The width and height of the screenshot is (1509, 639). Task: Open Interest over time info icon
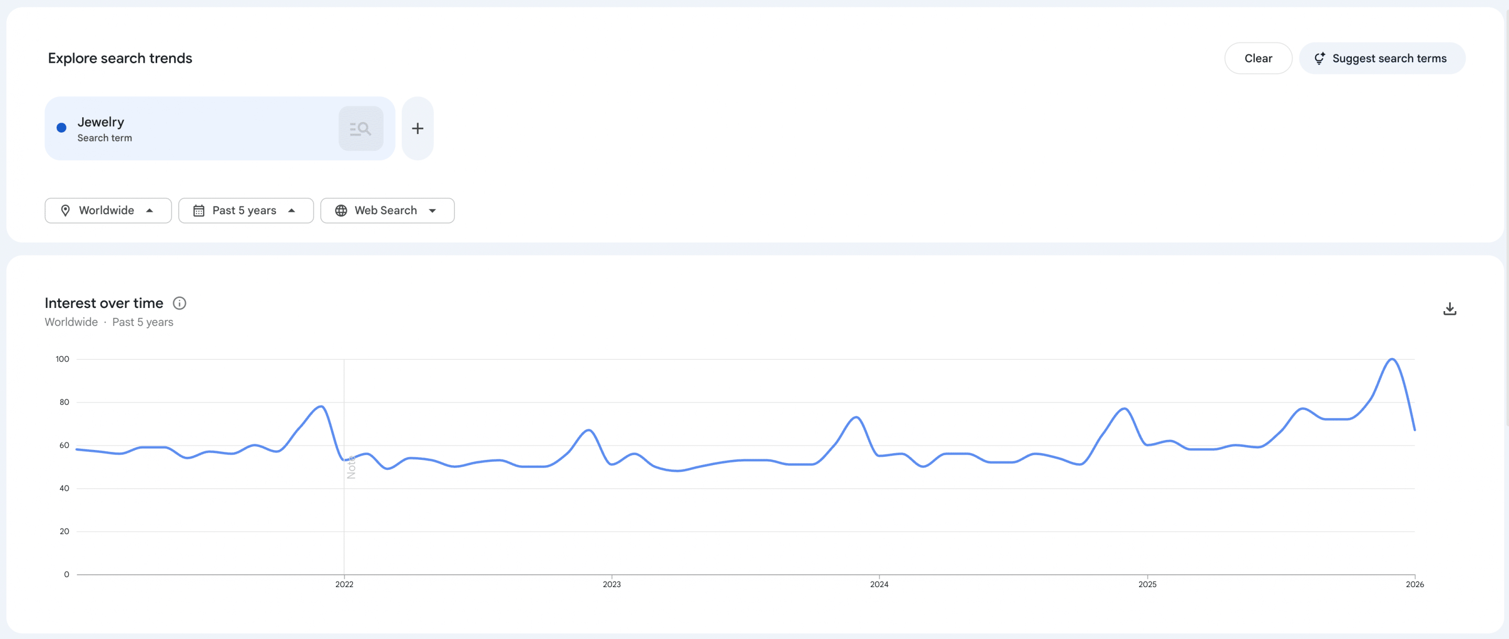point(179,303)
